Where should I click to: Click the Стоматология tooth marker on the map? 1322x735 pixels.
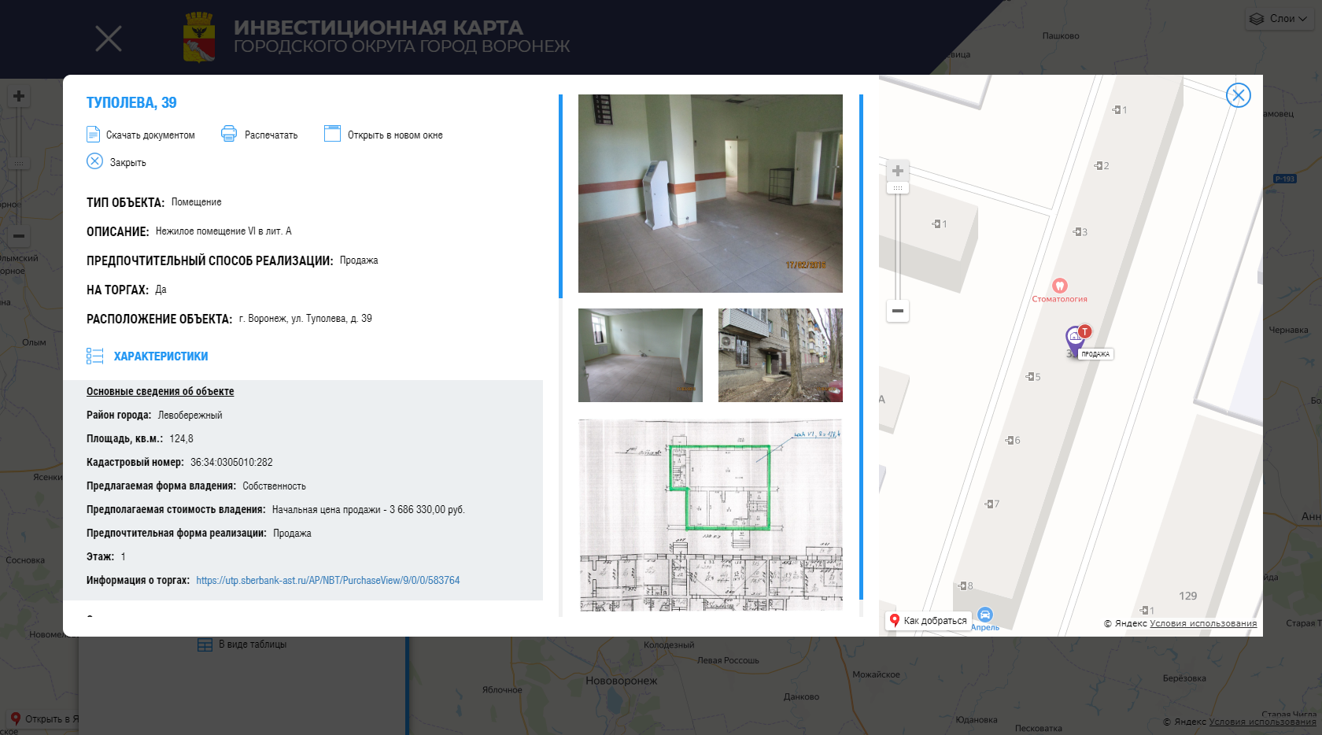1060,286
